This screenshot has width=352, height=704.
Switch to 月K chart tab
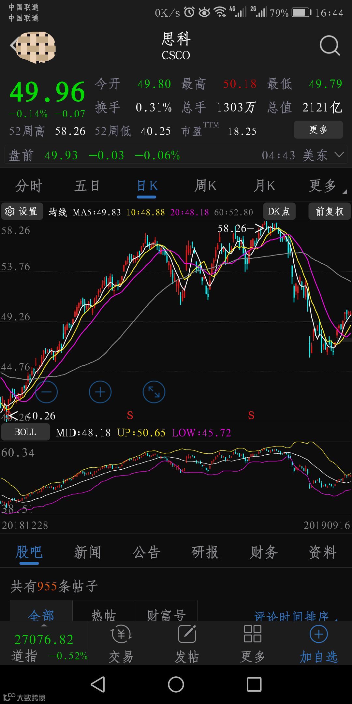(265, 186)
